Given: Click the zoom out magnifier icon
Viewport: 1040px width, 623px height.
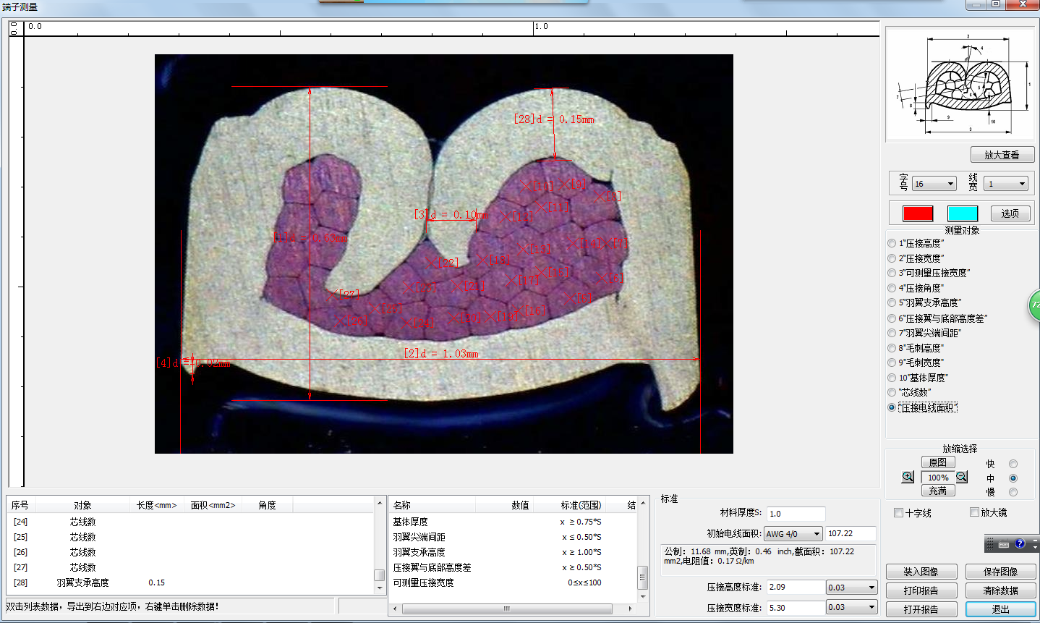Looking at the screenshot, I should tap(962, 477).
